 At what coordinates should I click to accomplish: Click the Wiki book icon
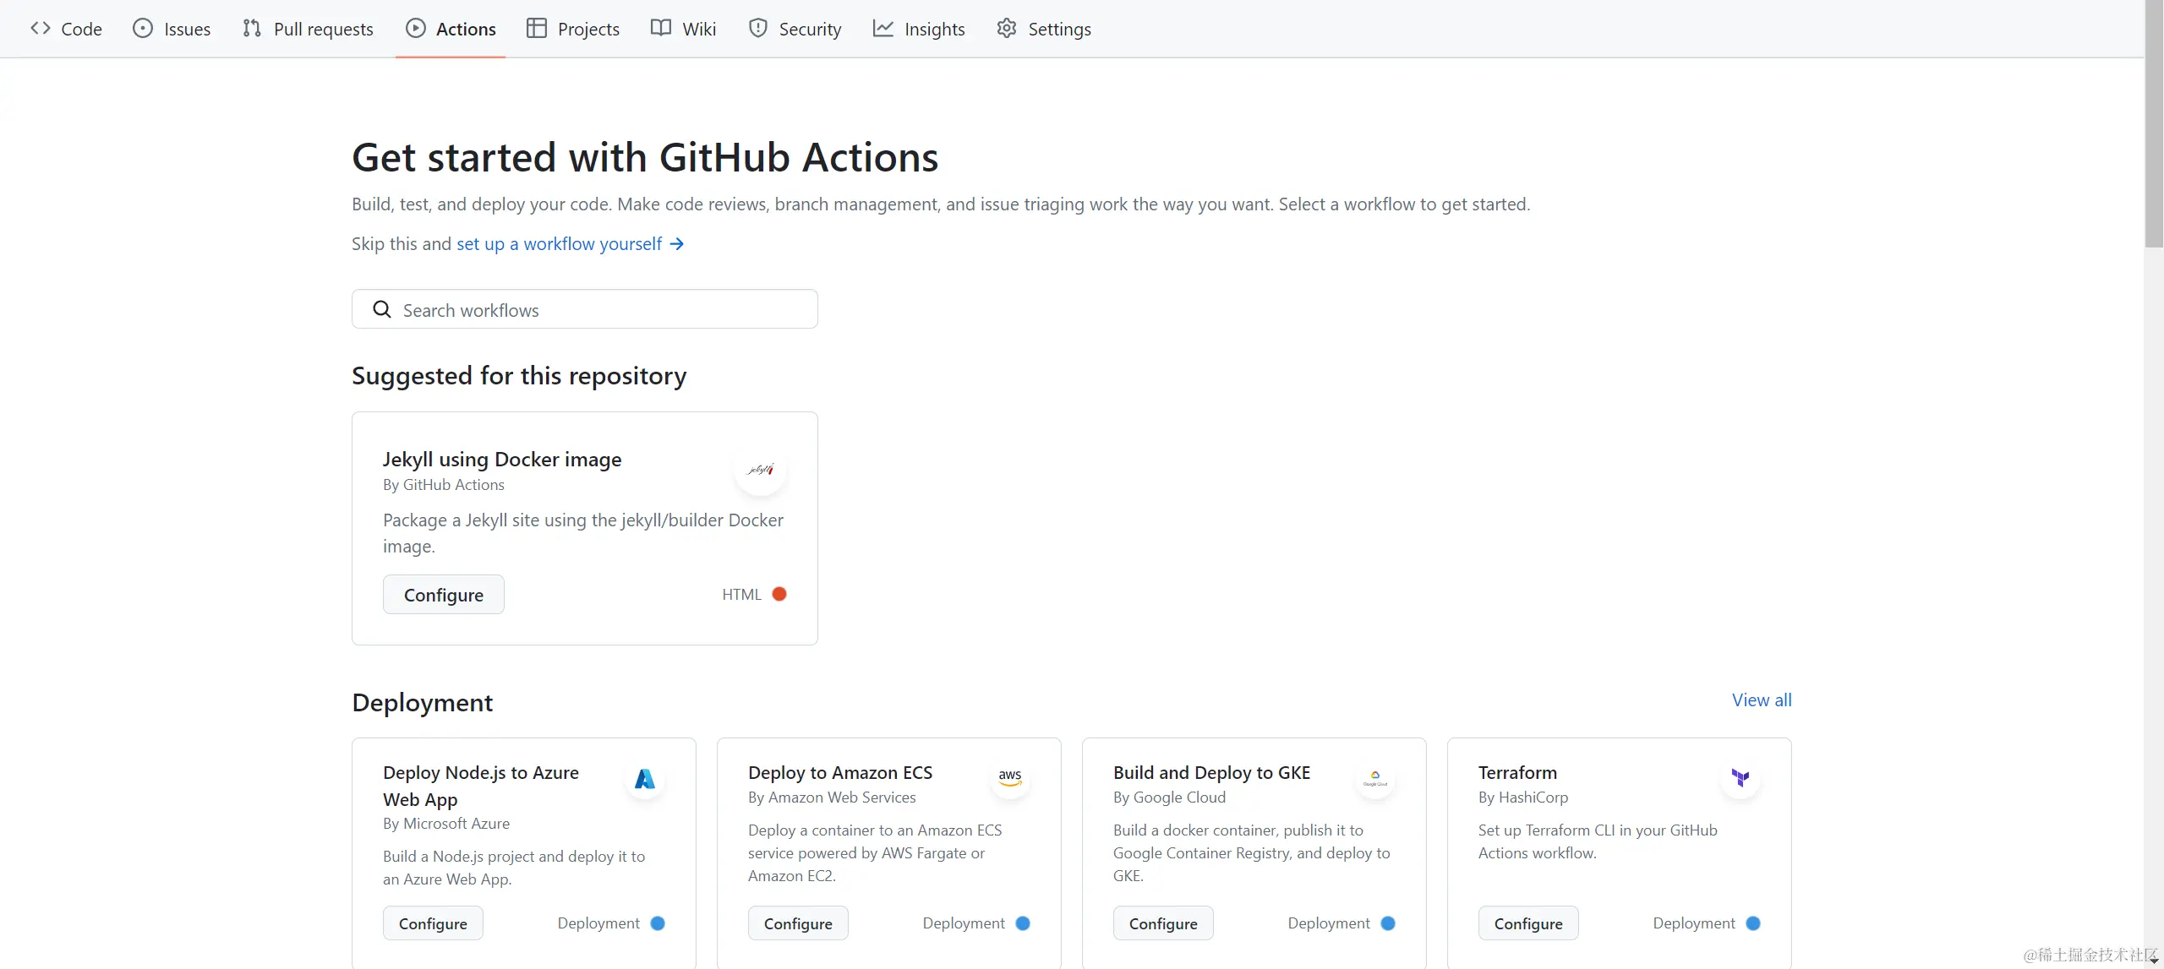click(661, 28)
